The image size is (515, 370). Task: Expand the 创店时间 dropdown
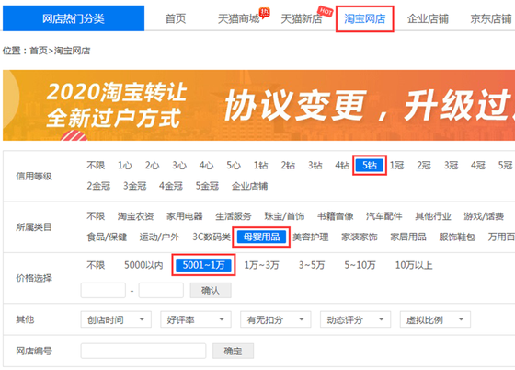[116, 319]
